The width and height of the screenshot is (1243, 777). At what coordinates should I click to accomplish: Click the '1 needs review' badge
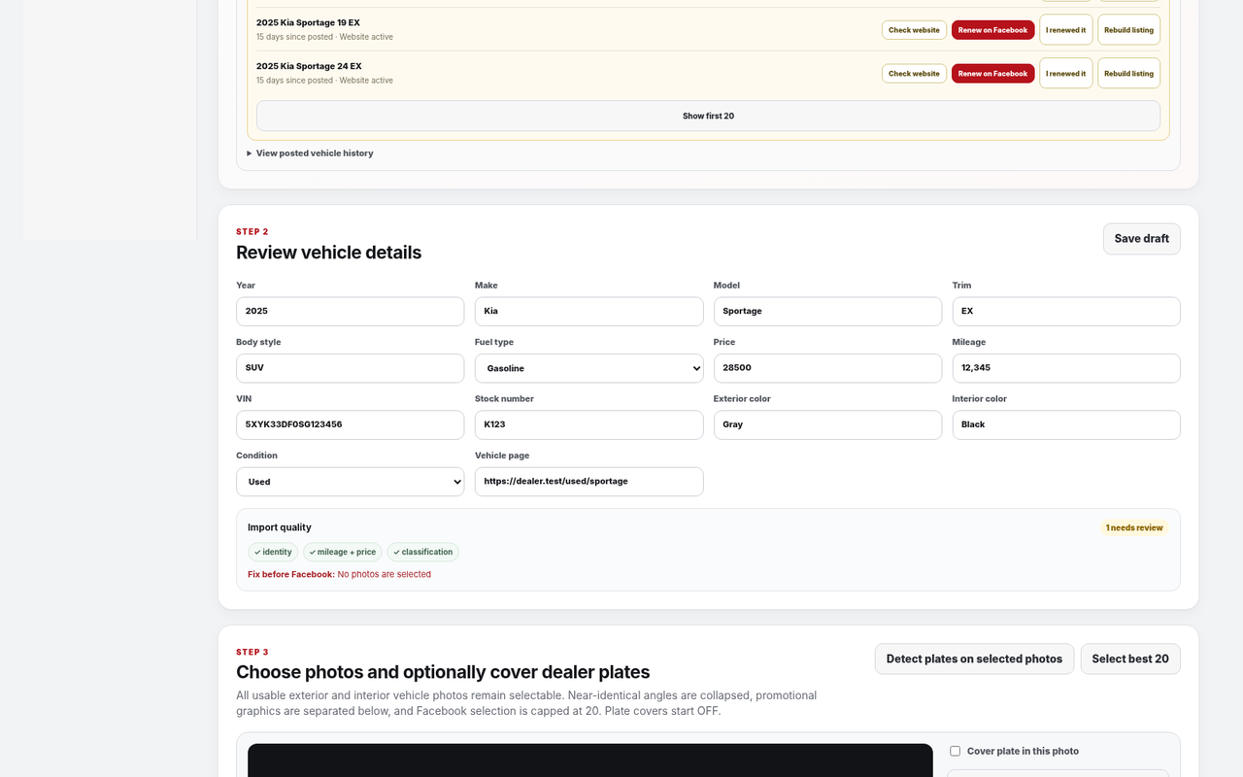click(x=1134, y=527)
